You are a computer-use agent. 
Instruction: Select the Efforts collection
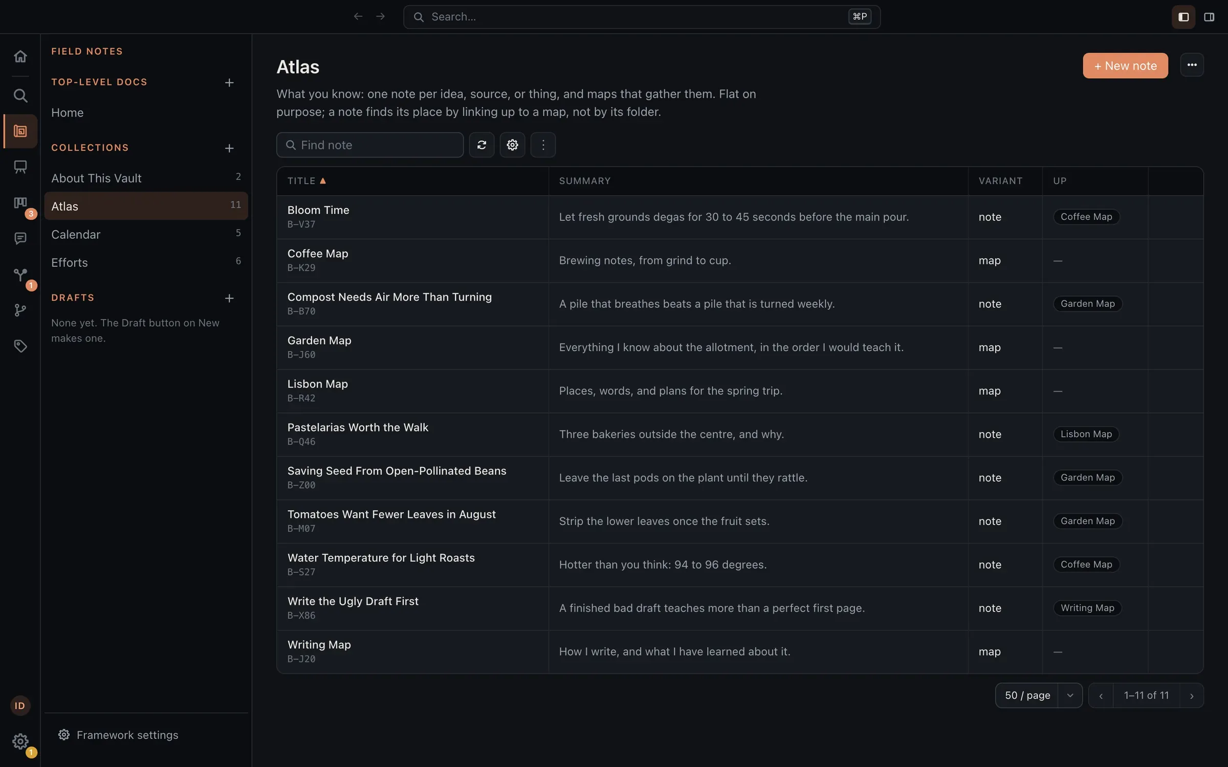click(146, 262)
